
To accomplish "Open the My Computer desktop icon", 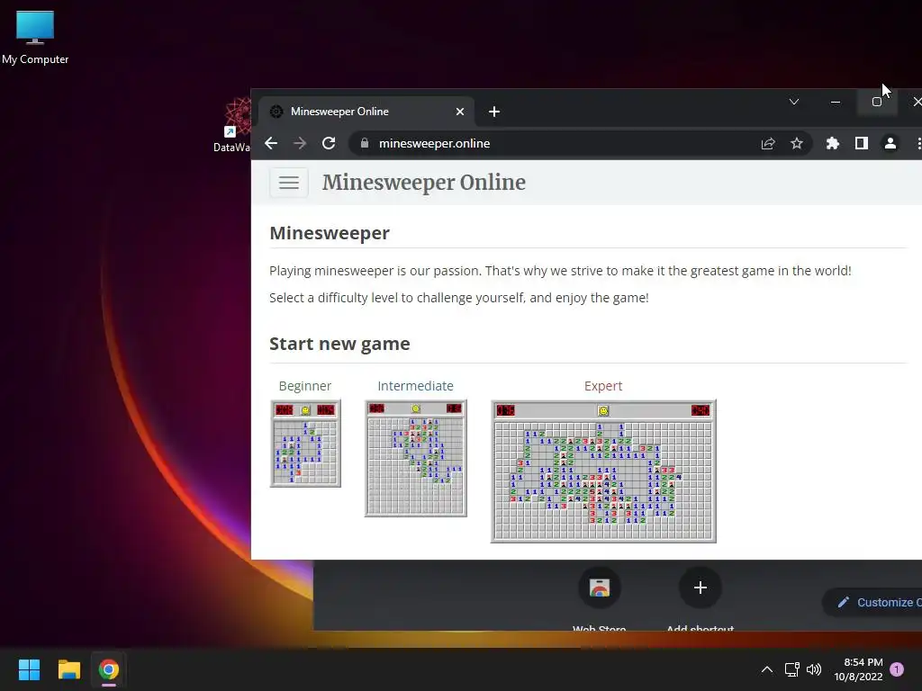I will coord(35,36).
